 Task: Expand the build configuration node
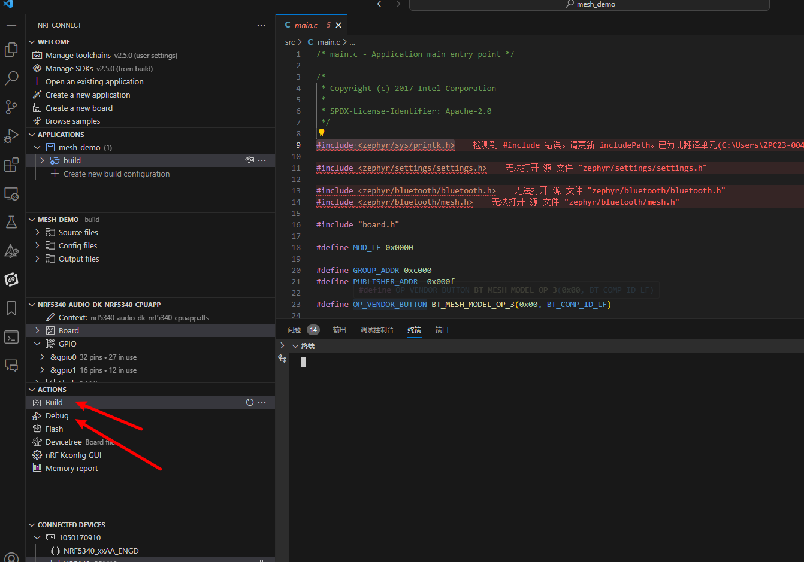(x=42, y=160)
